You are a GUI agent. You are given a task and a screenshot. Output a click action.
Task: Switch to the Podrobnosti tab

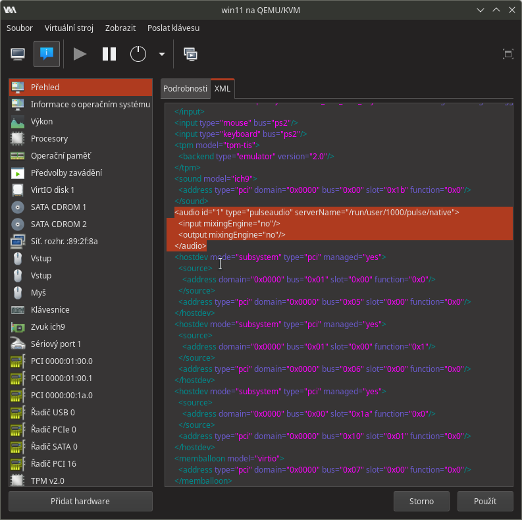185,89
